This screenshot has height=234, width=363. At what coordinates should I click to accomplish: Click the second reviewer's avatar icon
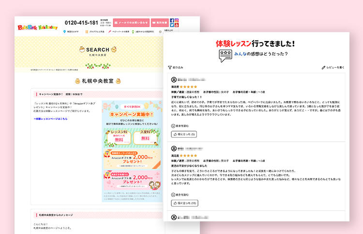(x=174, y=148)
